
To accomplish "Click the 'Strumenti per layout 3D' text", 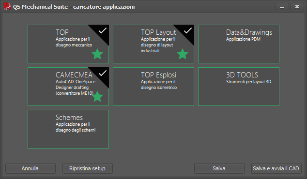I will 249,82.
